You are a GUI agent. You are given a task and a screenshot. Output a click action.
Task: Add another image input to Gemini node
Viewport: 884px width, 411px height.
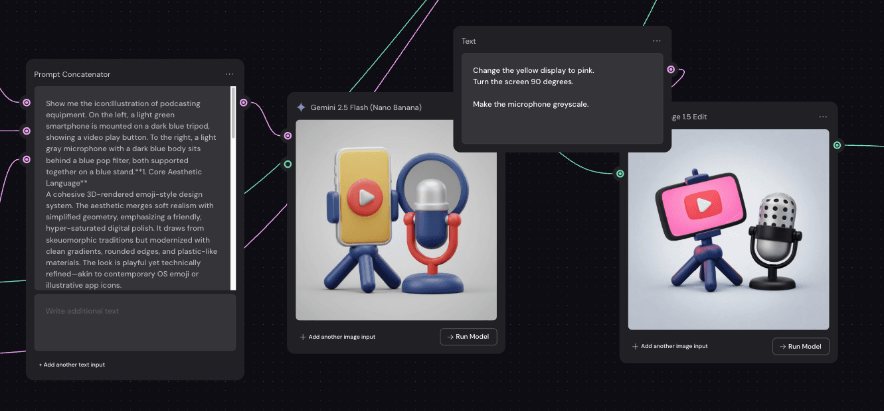point(337,337)
